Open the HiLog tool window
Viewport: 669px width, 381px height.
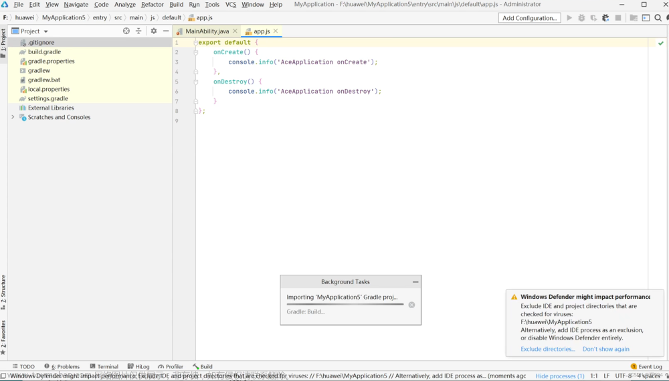[x=138, y=366]
